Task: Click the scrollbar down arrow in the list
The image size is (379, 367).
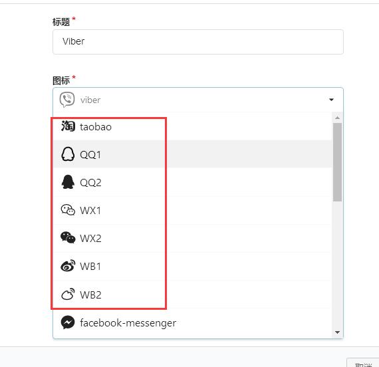Action: 337,332
